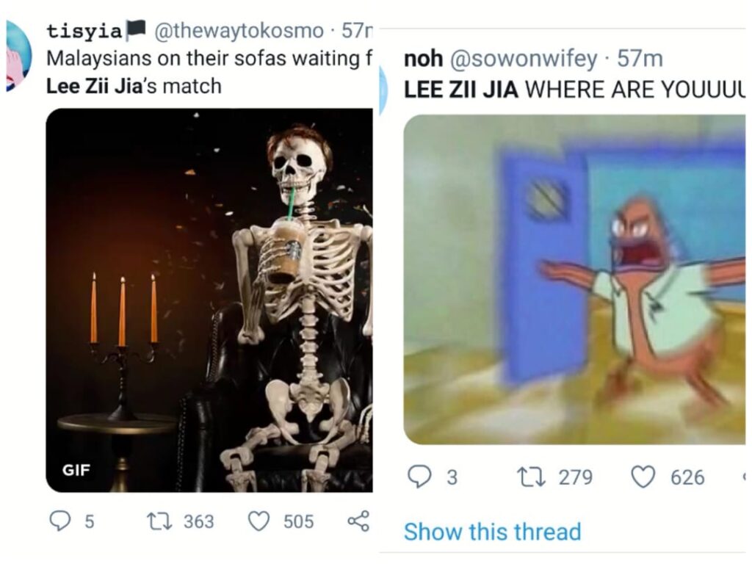
Task: Click the Show this thread link
Action: pos(492,532)
